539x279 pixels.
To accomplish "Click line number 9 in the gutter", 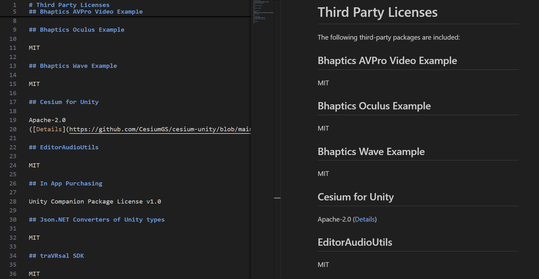I will [15, 30].
